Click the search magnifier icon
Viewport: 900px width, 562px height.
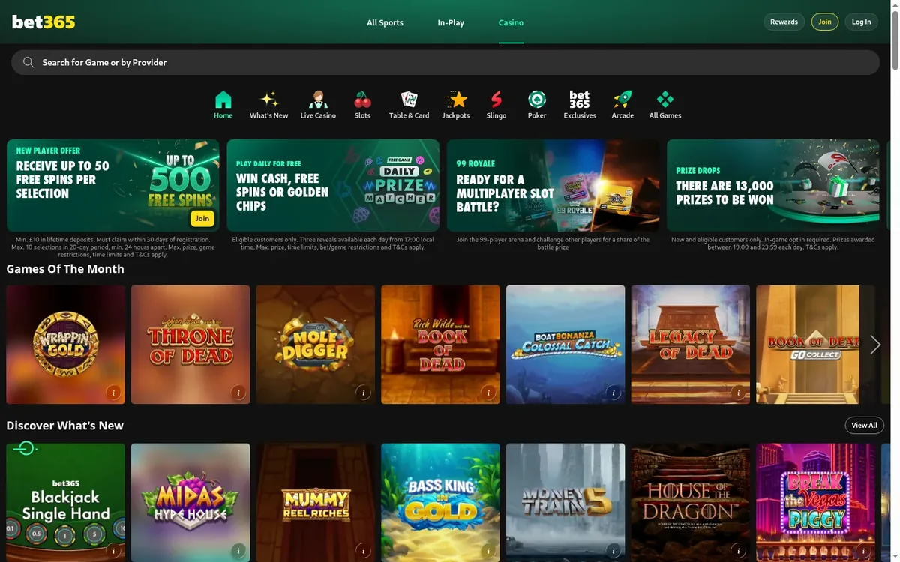28,62
